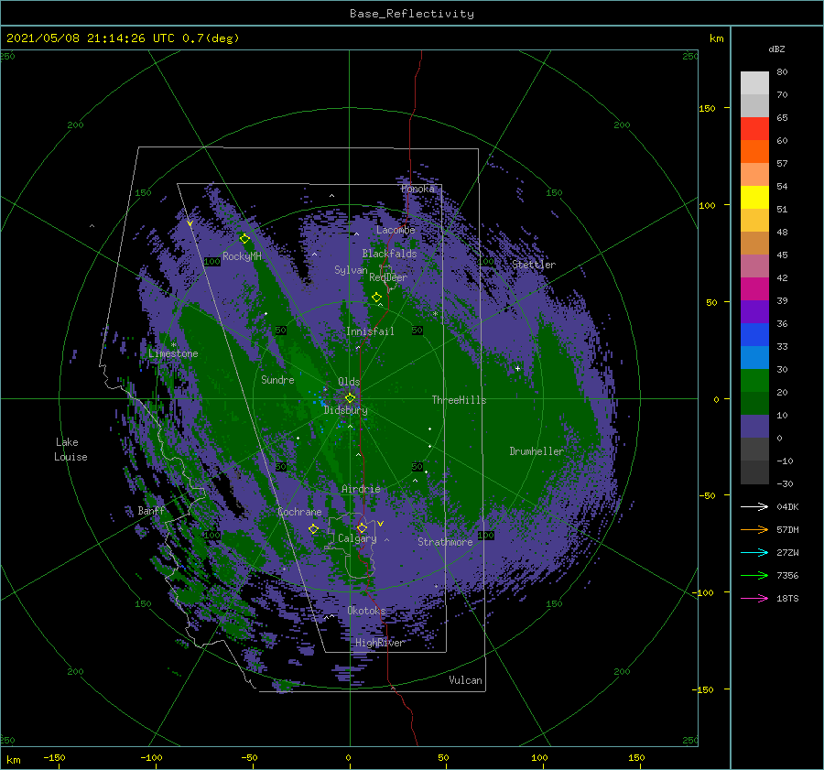Select the Ponoka label
The image size is (824, 770).
pos(417,189)
